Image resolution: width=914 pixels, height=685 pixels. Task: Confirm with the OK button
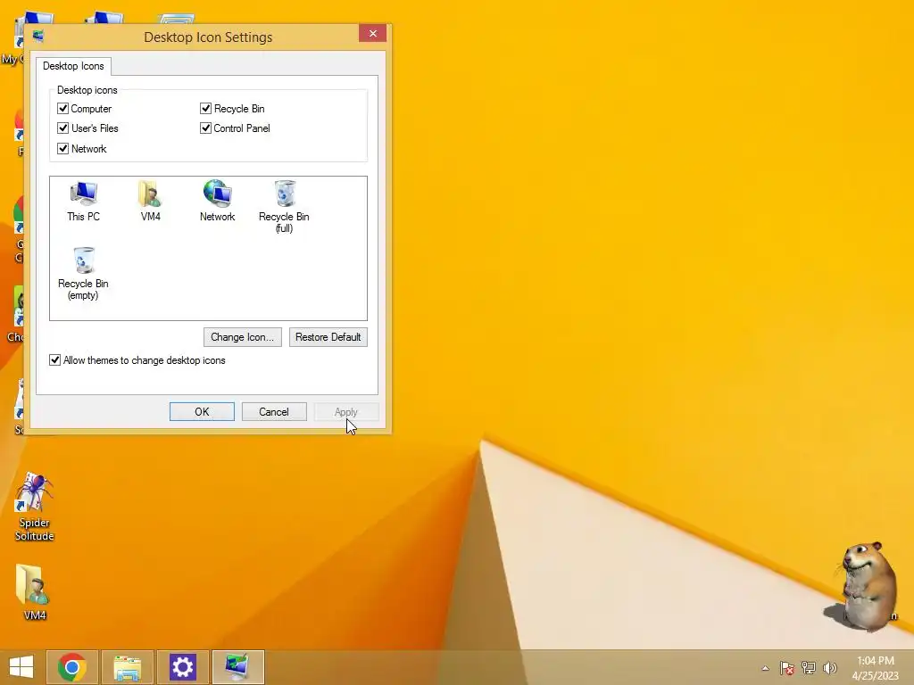[202, 412]
